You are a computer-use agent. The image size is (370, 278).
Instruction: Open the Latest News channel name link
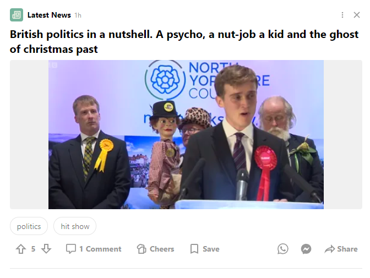[49, 15]
